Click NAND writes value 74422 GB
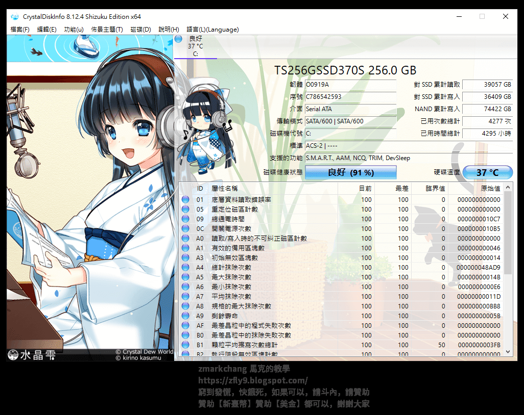Viewport: 524px width, 415px height. (x=488, y=109)
